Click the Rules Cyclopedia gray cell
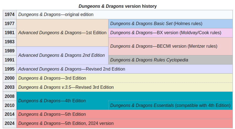Viewport: 235px width, 129px height. (x=149, y=60)
